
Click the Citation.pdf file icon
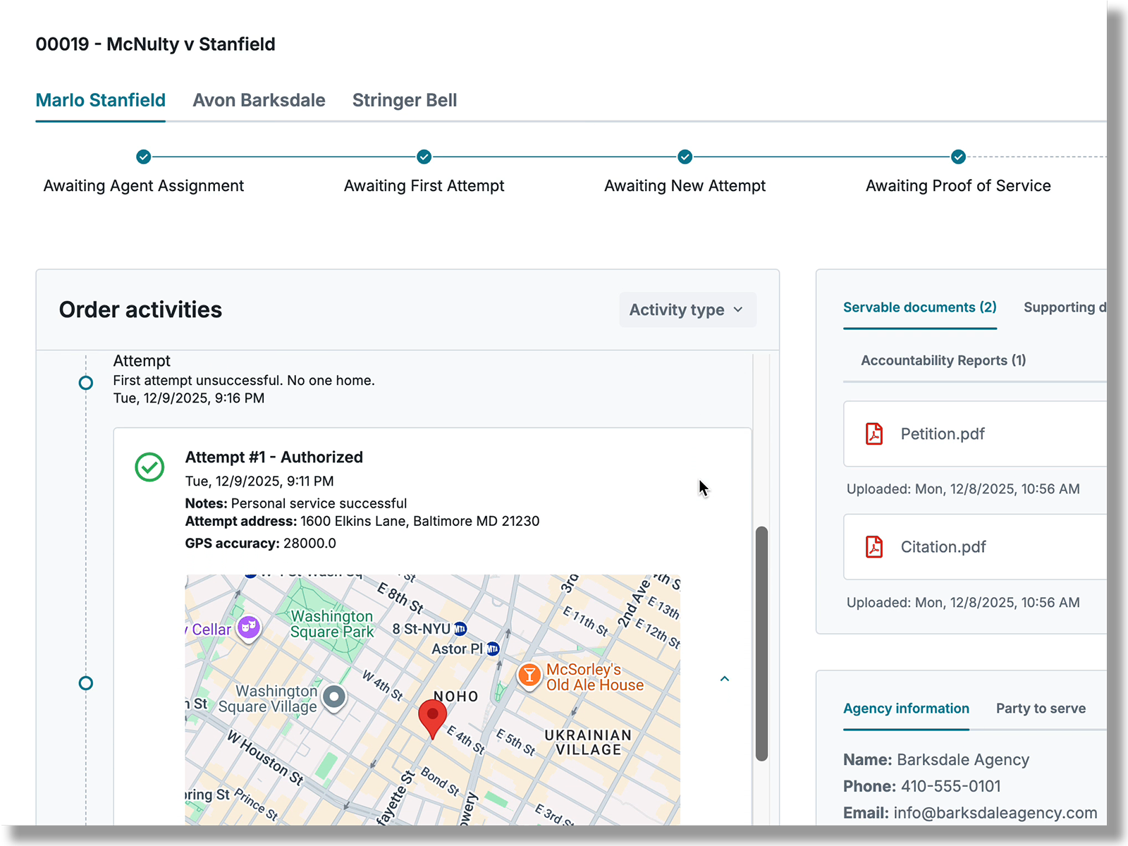click(874, 546)
